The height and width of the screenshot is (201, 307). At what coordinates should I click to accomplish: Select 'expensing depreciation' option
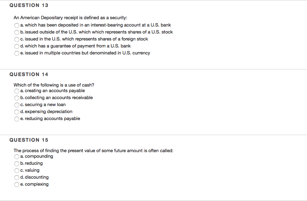16,112
